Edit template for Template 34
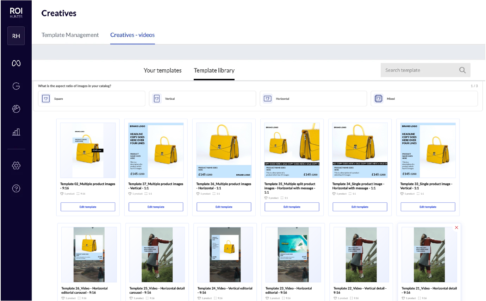Image resolution: width=486 pixels, height=301 pixels. [x=360, y=207]
